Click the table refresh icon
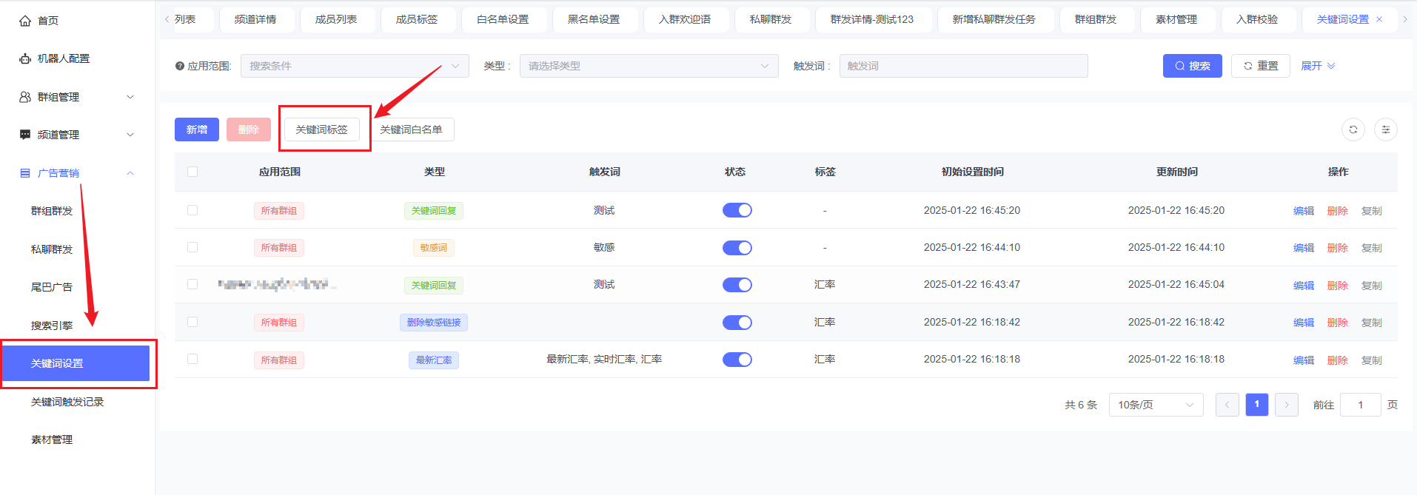The width and height of the screenshot is (1417, 495). click(1353, 129)
